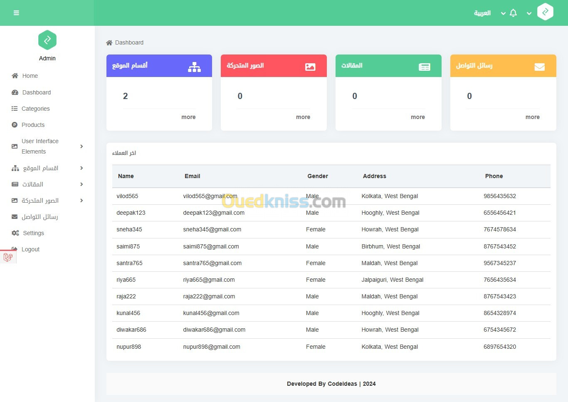Click the sitemap icon on purple card

point(194,67)
